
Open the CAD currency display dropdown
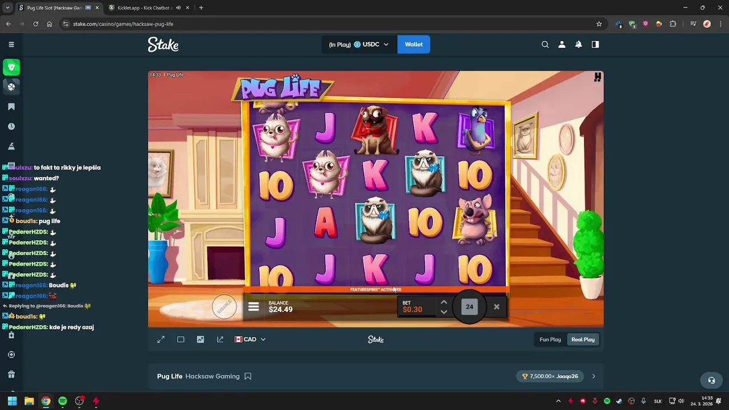[250, 339]
